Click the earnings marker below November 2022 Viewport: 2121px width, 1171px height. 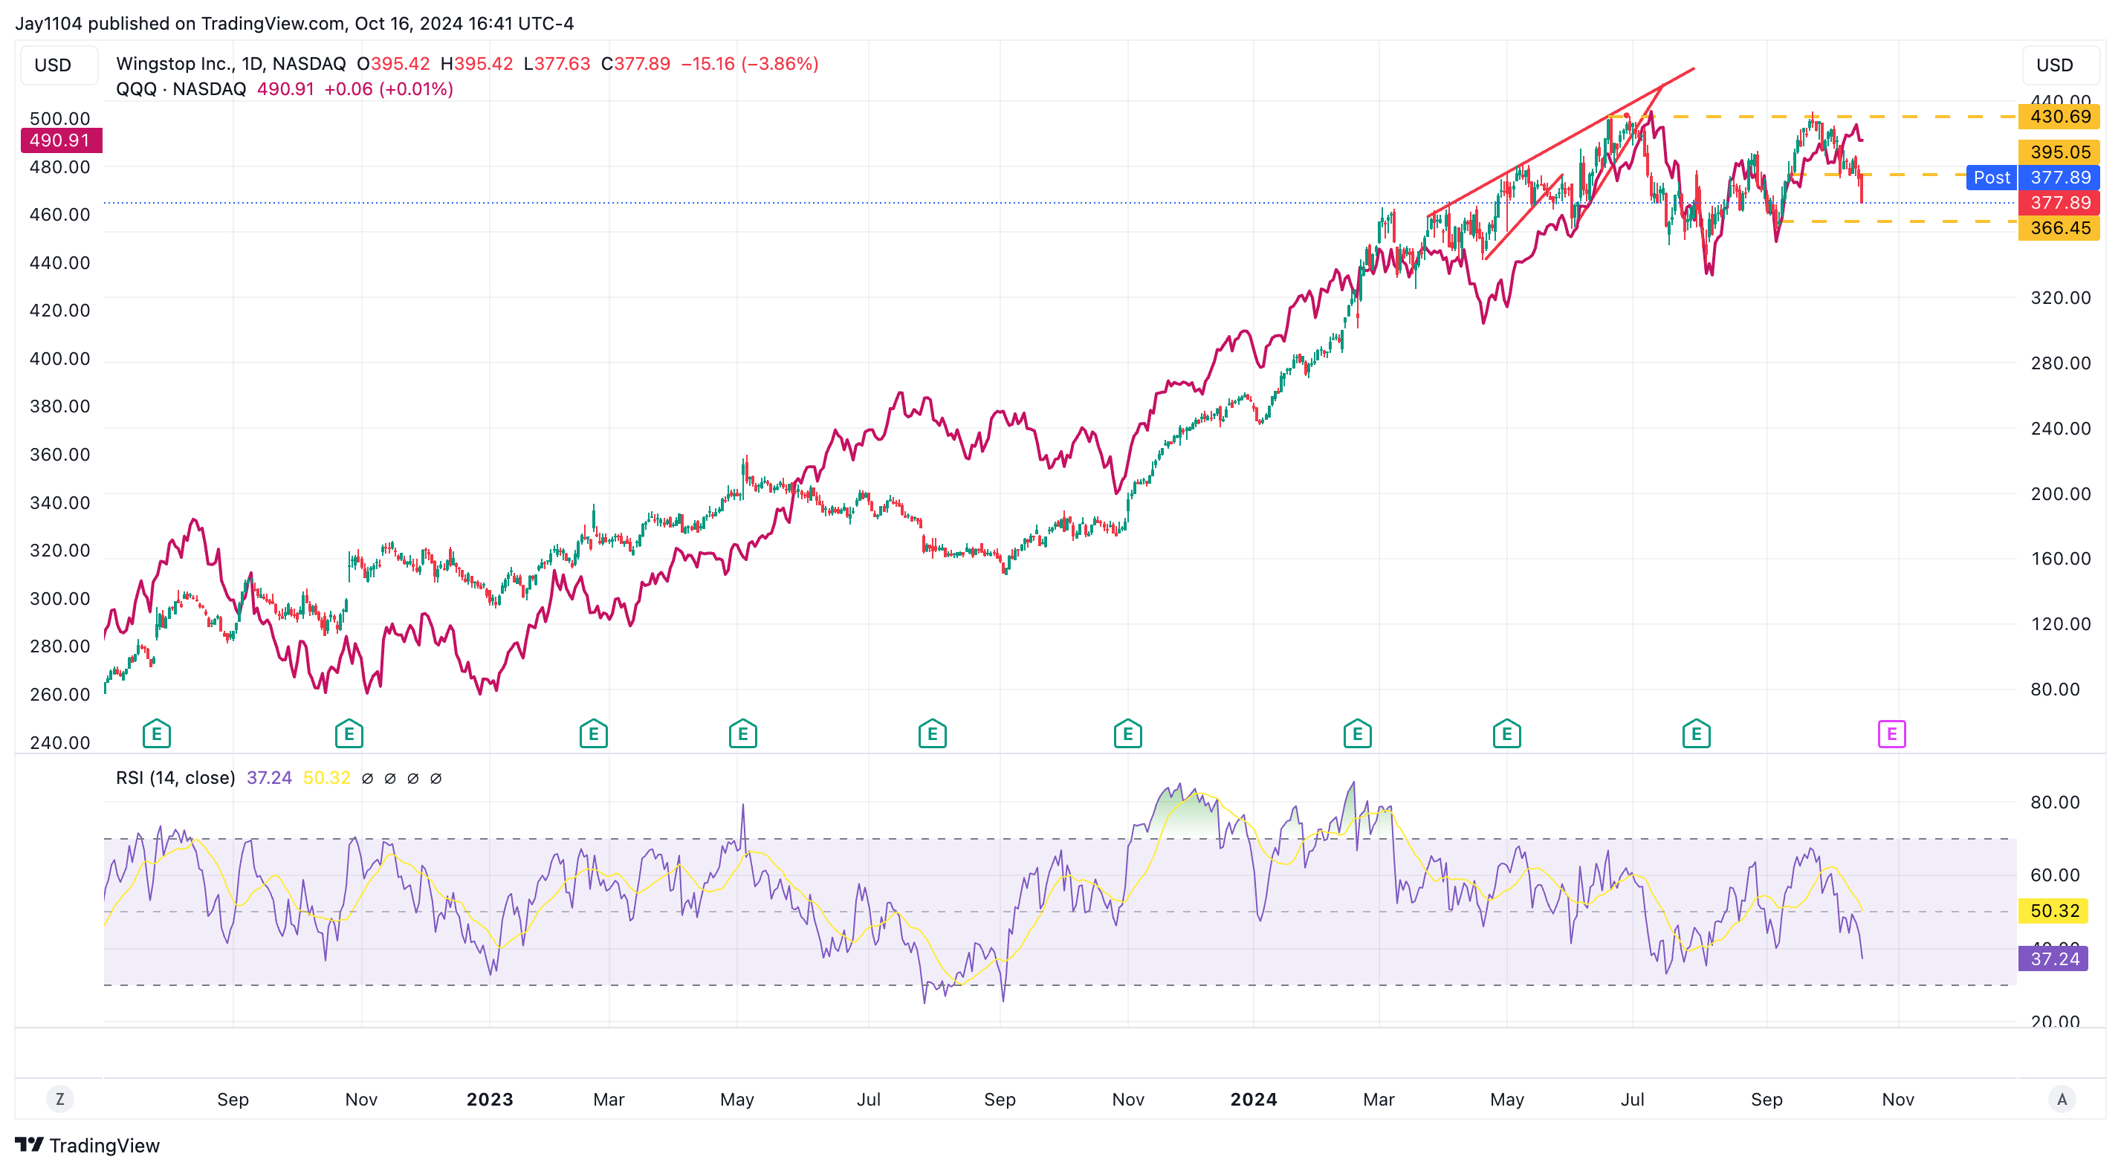click(x=349, y=733)
